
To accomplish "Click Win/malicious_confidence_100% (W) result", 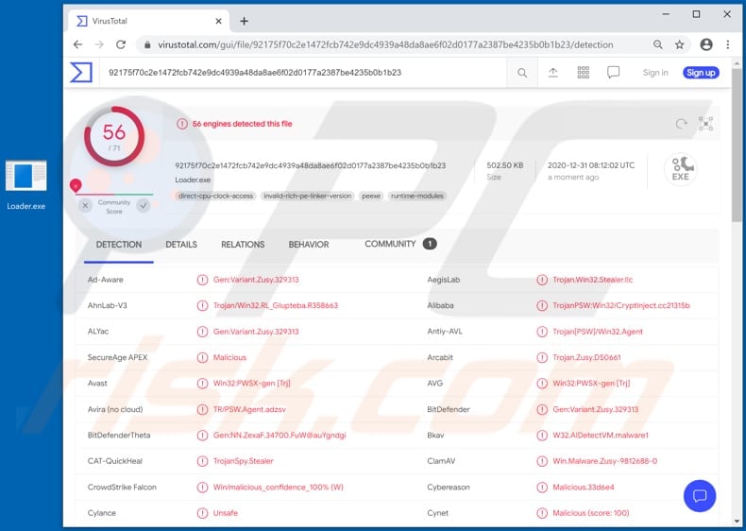I will click(x=278, y=488).
